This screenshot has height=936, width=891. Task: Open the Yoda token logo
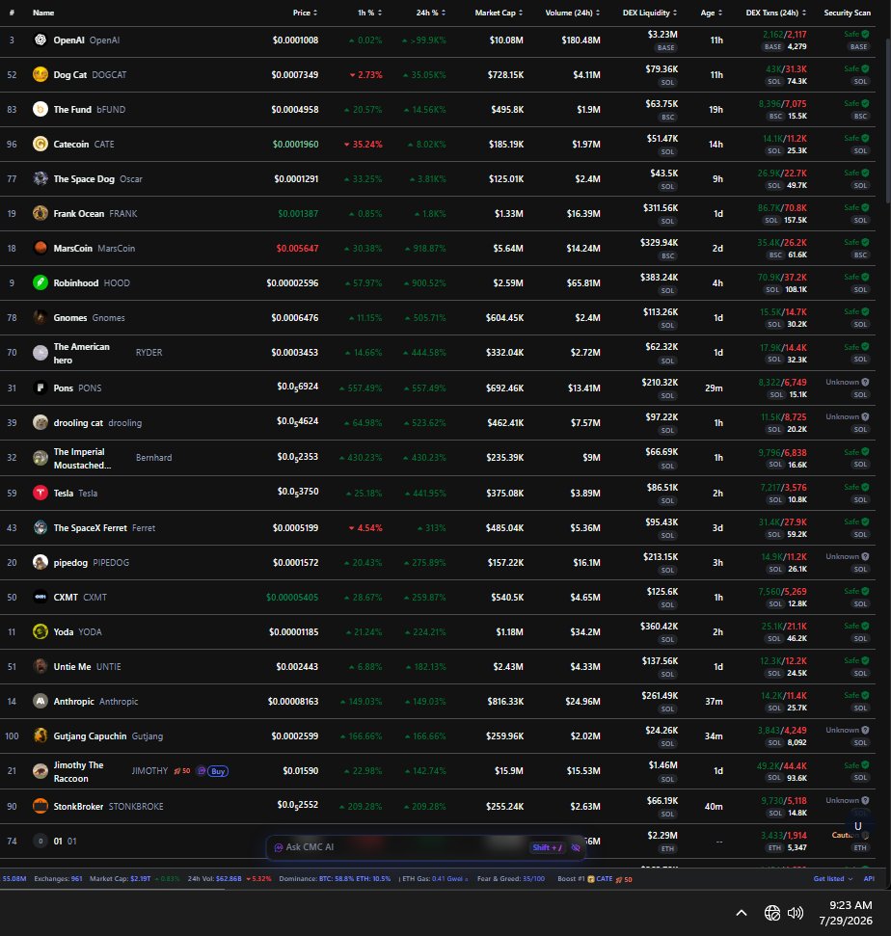click(x=40, y=631)
